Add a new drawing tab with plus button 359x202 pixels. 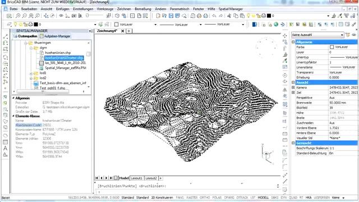(129, 31)
